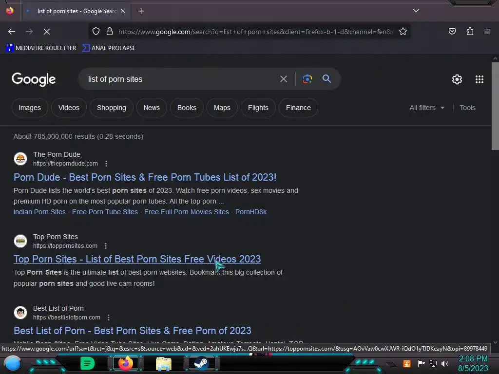
Task: Click the second result's site favicon
Action: point(20,241)
